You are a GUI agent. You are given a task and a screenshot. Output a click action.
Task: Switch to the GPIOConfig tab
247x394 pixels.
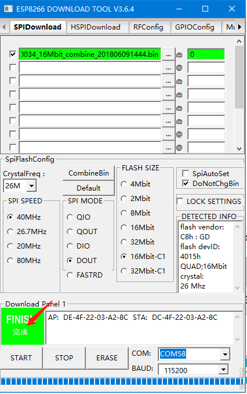click(x=195, y=27)
